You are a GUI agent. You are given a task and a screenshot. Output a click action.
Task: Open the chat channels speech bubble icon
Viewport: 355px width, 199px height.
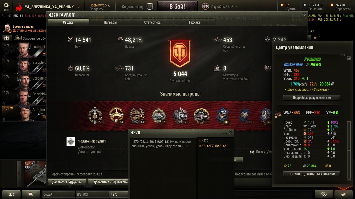point(31,194)
